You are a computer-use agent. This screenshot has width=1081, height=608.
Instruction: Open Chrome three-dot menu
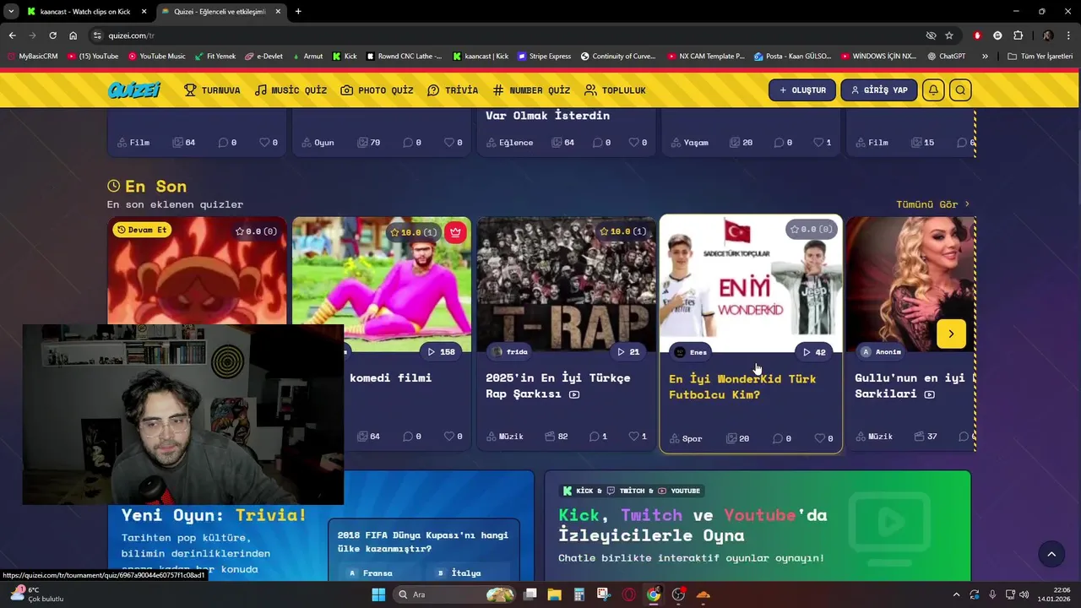(x=1068, y=35)
